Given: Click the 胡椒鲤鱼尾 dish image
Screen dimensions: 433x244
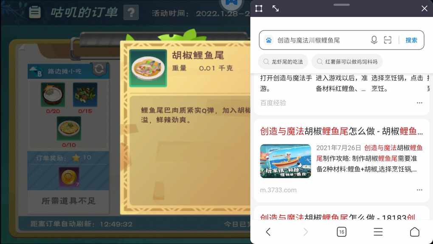Looking at the screenshot, I should tap(148, 68).
